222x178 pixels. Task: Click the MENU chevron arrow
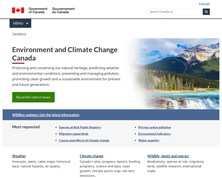[x=27, y=23]
